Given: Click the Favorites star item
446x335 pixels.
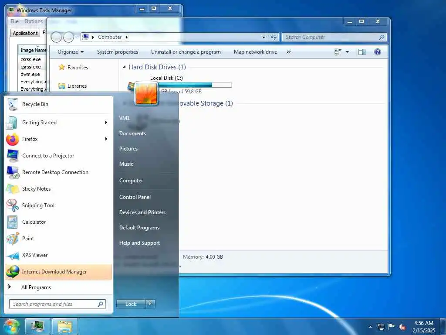Looking at the screenshot, I should 73,67.
